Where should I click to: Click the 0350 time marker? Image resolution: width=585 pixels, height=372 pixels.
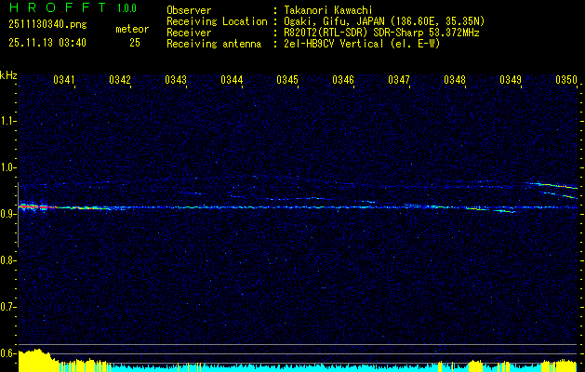point(566,81)
